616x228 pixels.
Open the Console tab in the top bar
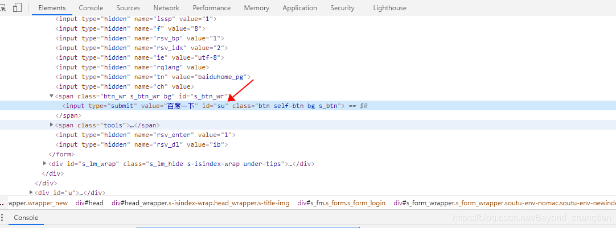(x=91, y=8)
